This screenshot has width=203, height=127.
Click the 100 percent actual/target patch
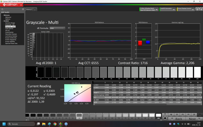tap(197, 72)
